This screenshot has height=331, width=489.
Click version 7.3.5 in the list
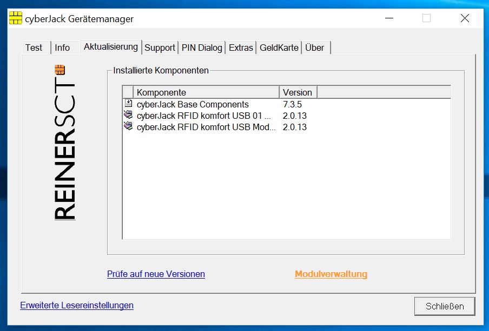click(292, 104)
